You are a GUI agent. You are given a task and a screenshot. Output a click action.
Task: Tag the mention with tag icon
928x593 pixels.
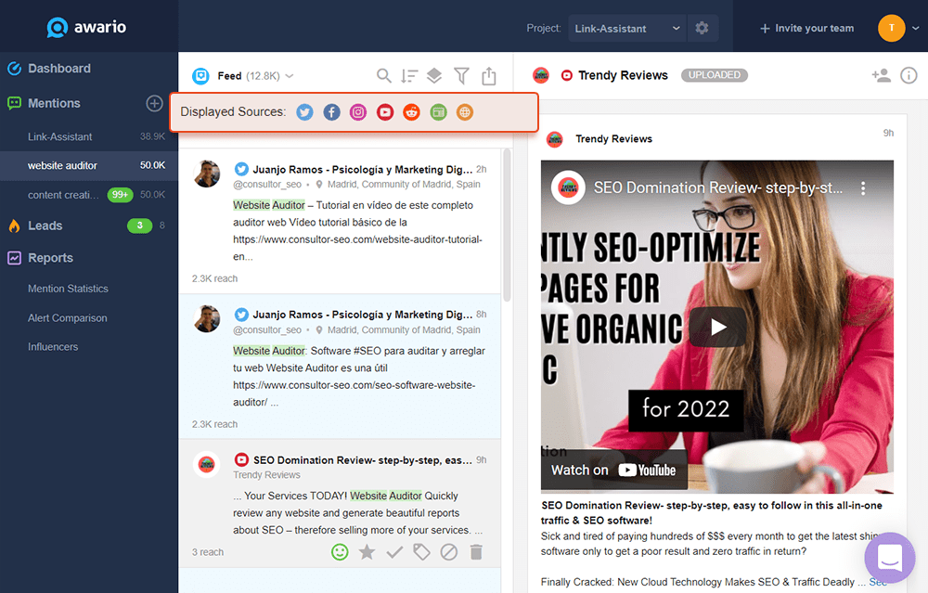pyautogui.click(x=421, y=552)
